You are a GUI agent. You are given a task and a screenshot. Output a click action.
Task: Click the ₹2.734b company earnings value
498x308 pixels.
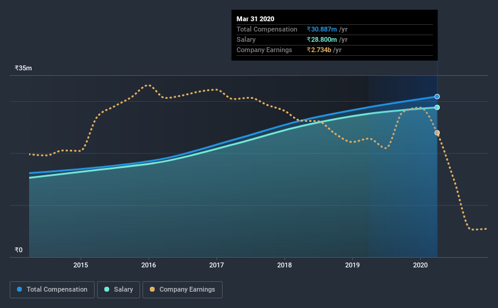click(x=319, y=50)
